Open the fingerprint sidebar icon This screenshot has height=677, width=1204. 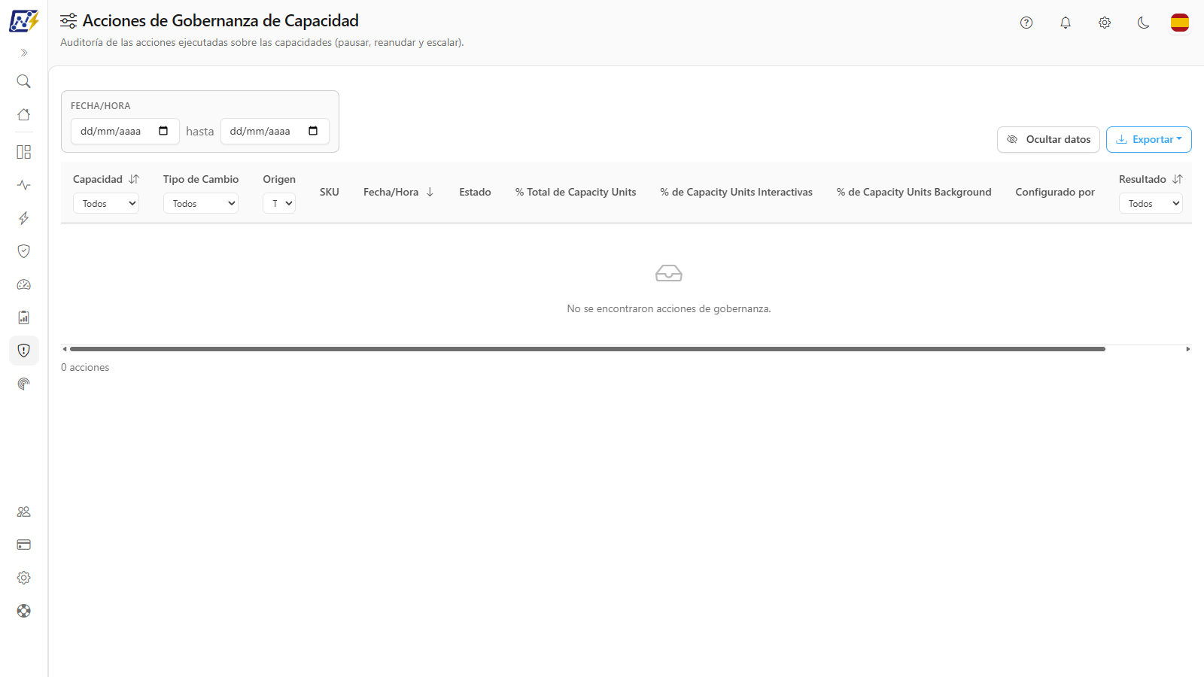click(24, 384)
